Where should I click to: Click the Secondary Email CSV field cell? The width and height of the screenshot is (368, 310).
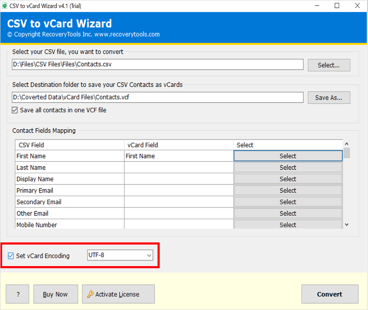(70, 202)
